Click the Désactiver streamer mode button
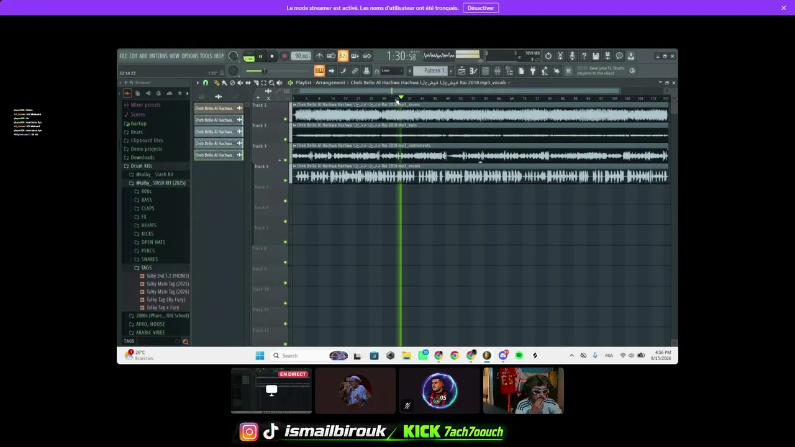Screen dimensions: 795x447 [481, 8]
